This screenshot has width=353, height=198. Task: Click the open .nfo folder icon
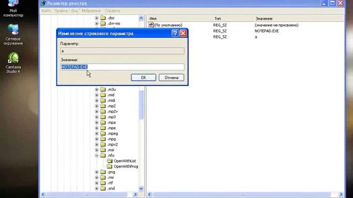pyautogui.click(x=103, y=155)
